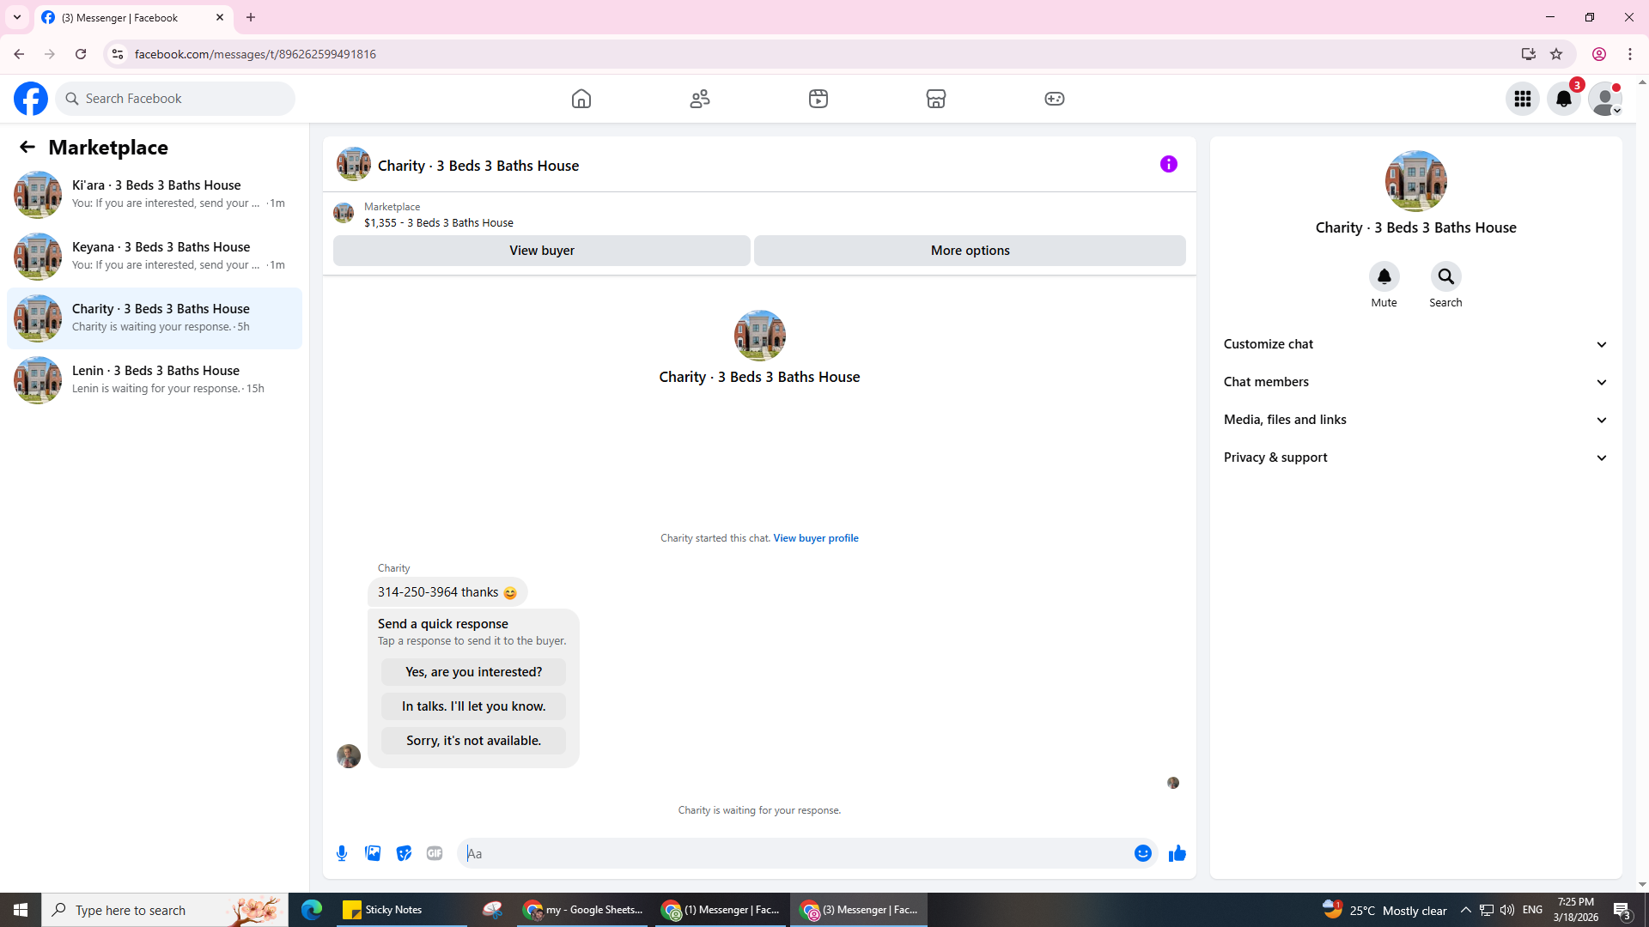Click the purple conversation info icon
This screenshot has height=927, width=1649.
[1168, 164]
